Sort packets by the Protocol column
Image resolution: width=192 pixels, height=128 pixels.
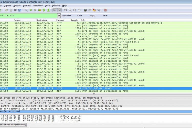(x=60, y=20)
